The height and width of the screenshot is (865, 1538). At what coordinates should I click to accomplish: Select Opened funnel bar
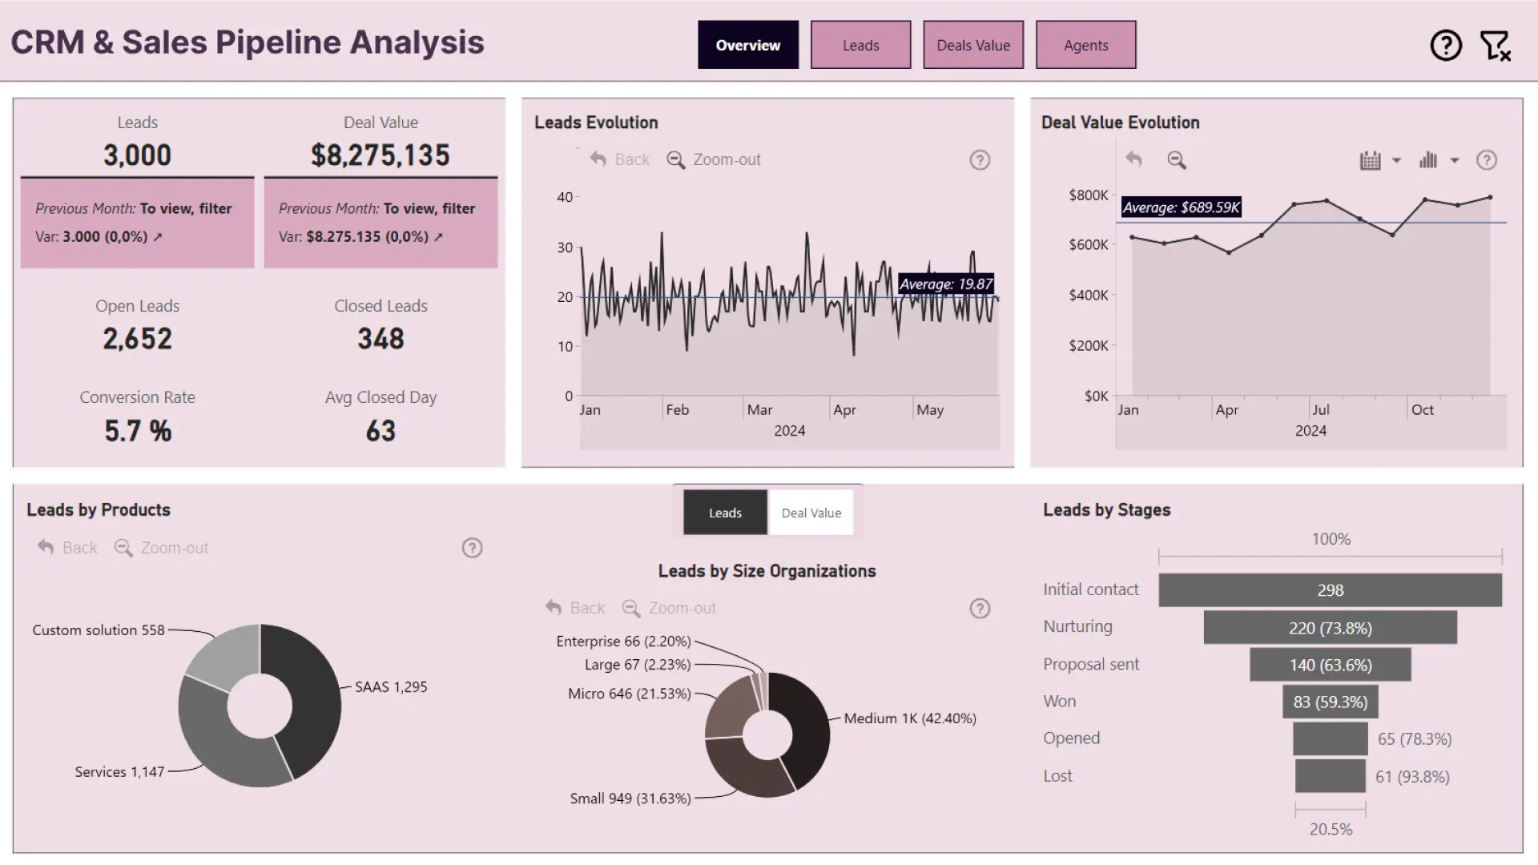coord(1331,738)
